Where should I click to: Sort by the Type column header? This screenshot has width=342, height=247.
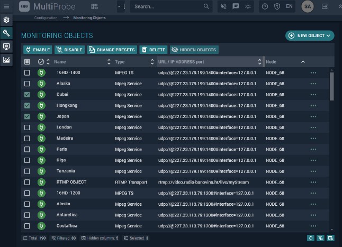pyautogui.click(x=120, y=62)
